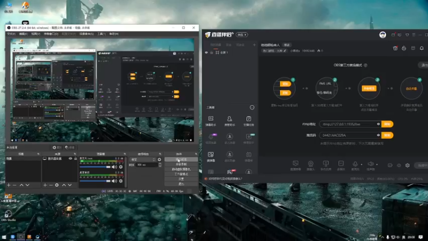Open gift box icon in companion header
This screenshot has height=241, width=428.
[x=395, y=48]
